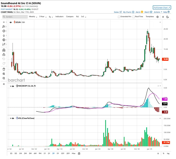This screenshot has width=176, height=159.
Task: Click the MACDEXP black color marker
Action: (x=17, y=86)
